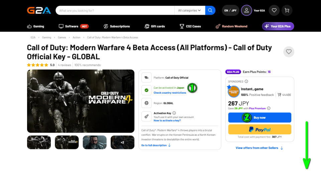Open the Subscriptions menu
The image size is (321, 180).
(x=117, y=26)
